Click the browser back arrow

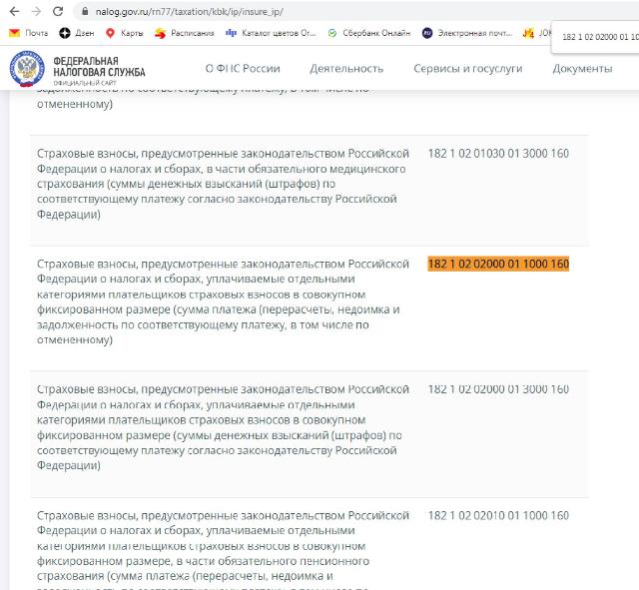pyautogui.click(x=14, y=11)
